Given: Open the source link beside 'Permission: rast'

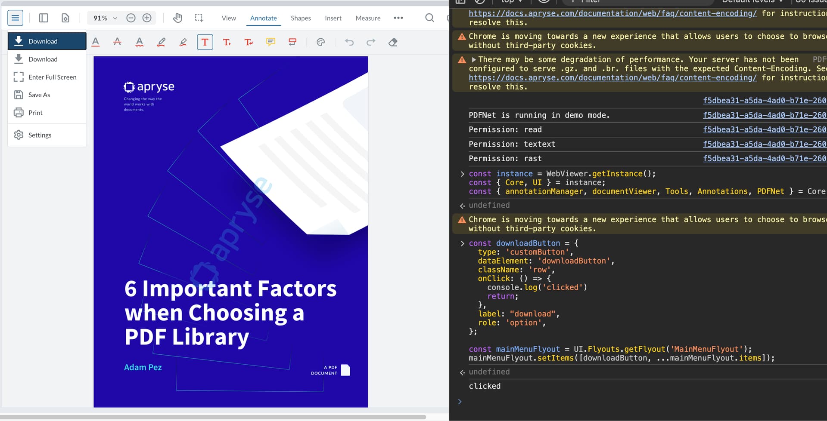Looking at the screenshot, I should 765,159.
